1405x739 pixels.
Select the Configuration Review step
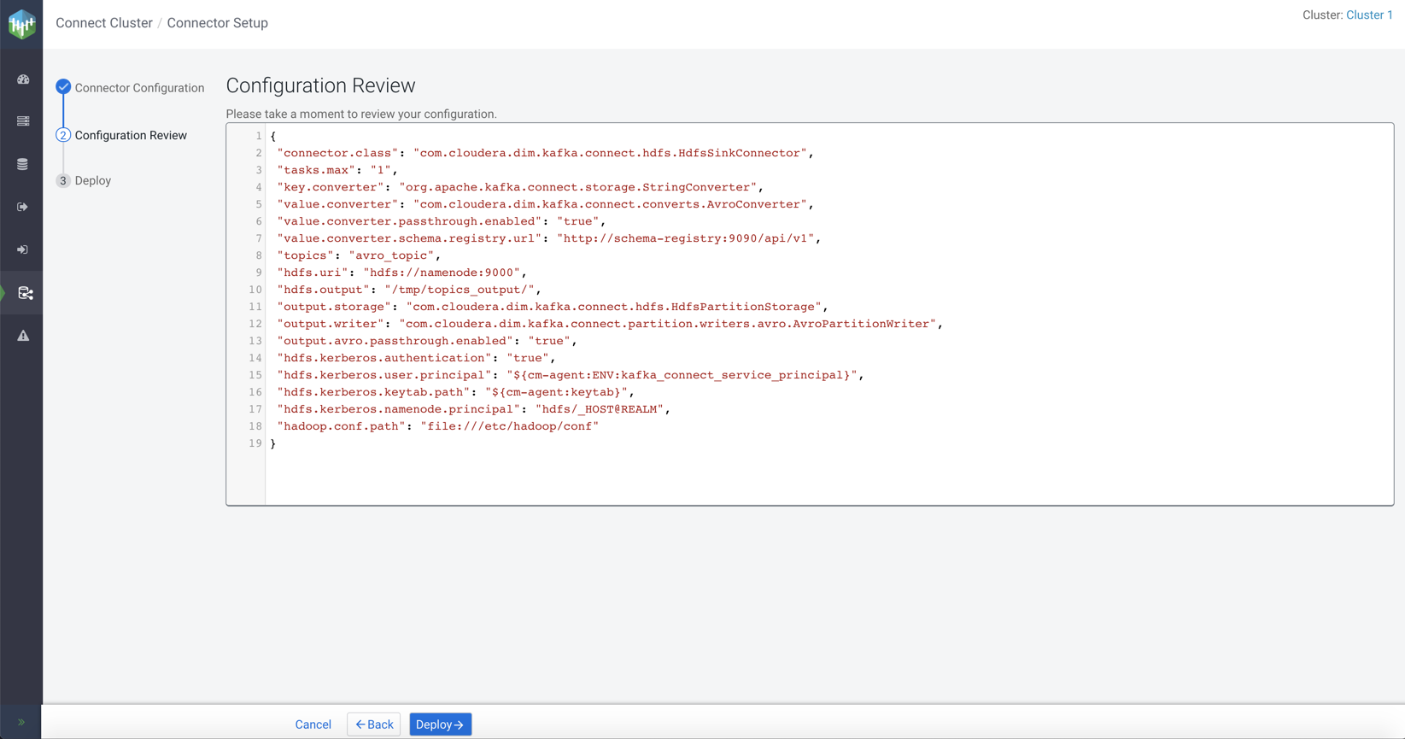[131, 135]
